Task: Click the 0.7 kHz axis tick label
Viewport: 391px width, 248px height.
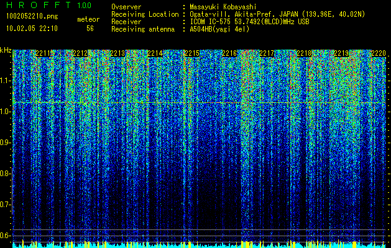Action: click(5, 205)
